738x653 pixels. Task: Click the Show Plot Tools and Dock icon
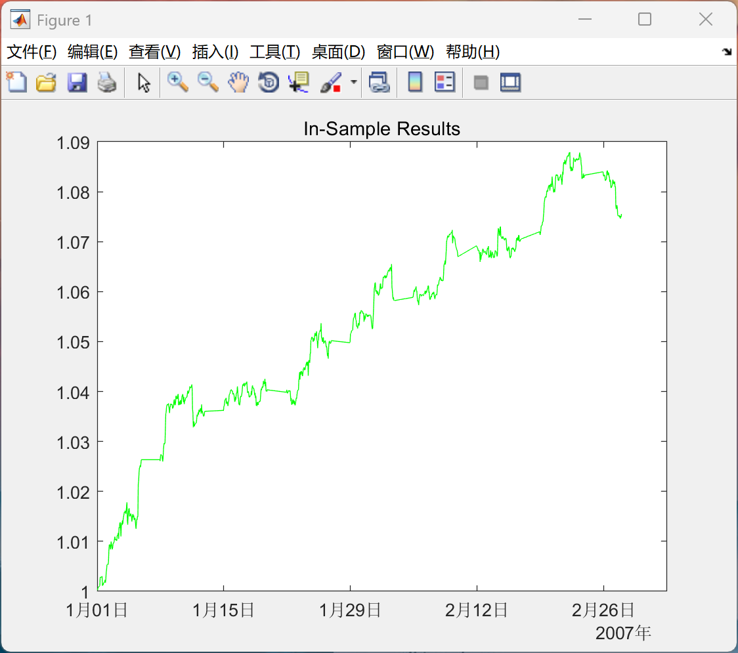click(x=510, y=82)
